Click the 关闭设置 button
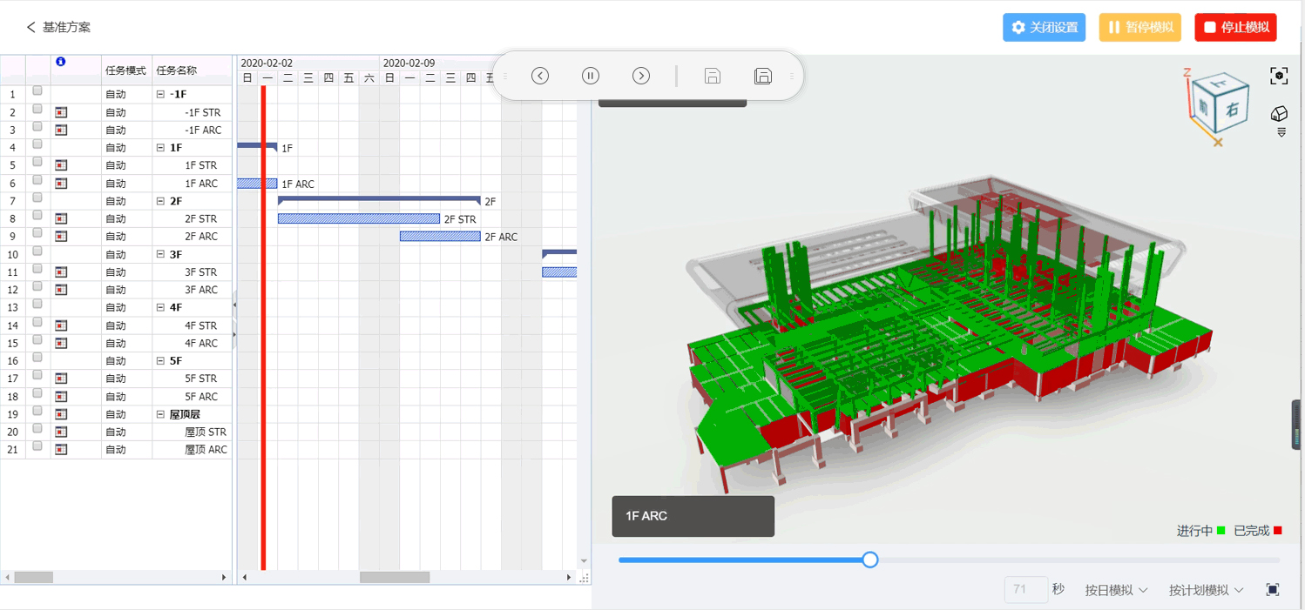Viewport: 1305px width, 610px height. tap(1044, 27)
